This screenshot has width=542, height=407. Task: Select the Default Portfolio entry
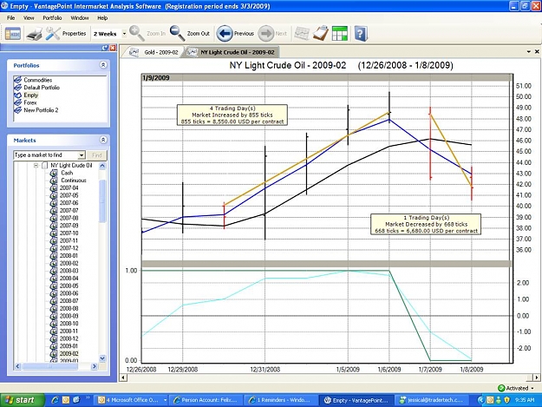coord(42,88)
